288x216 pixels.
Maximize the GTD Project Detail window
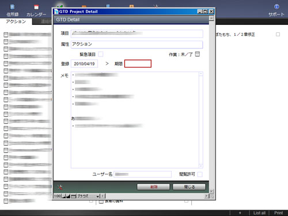205,12
